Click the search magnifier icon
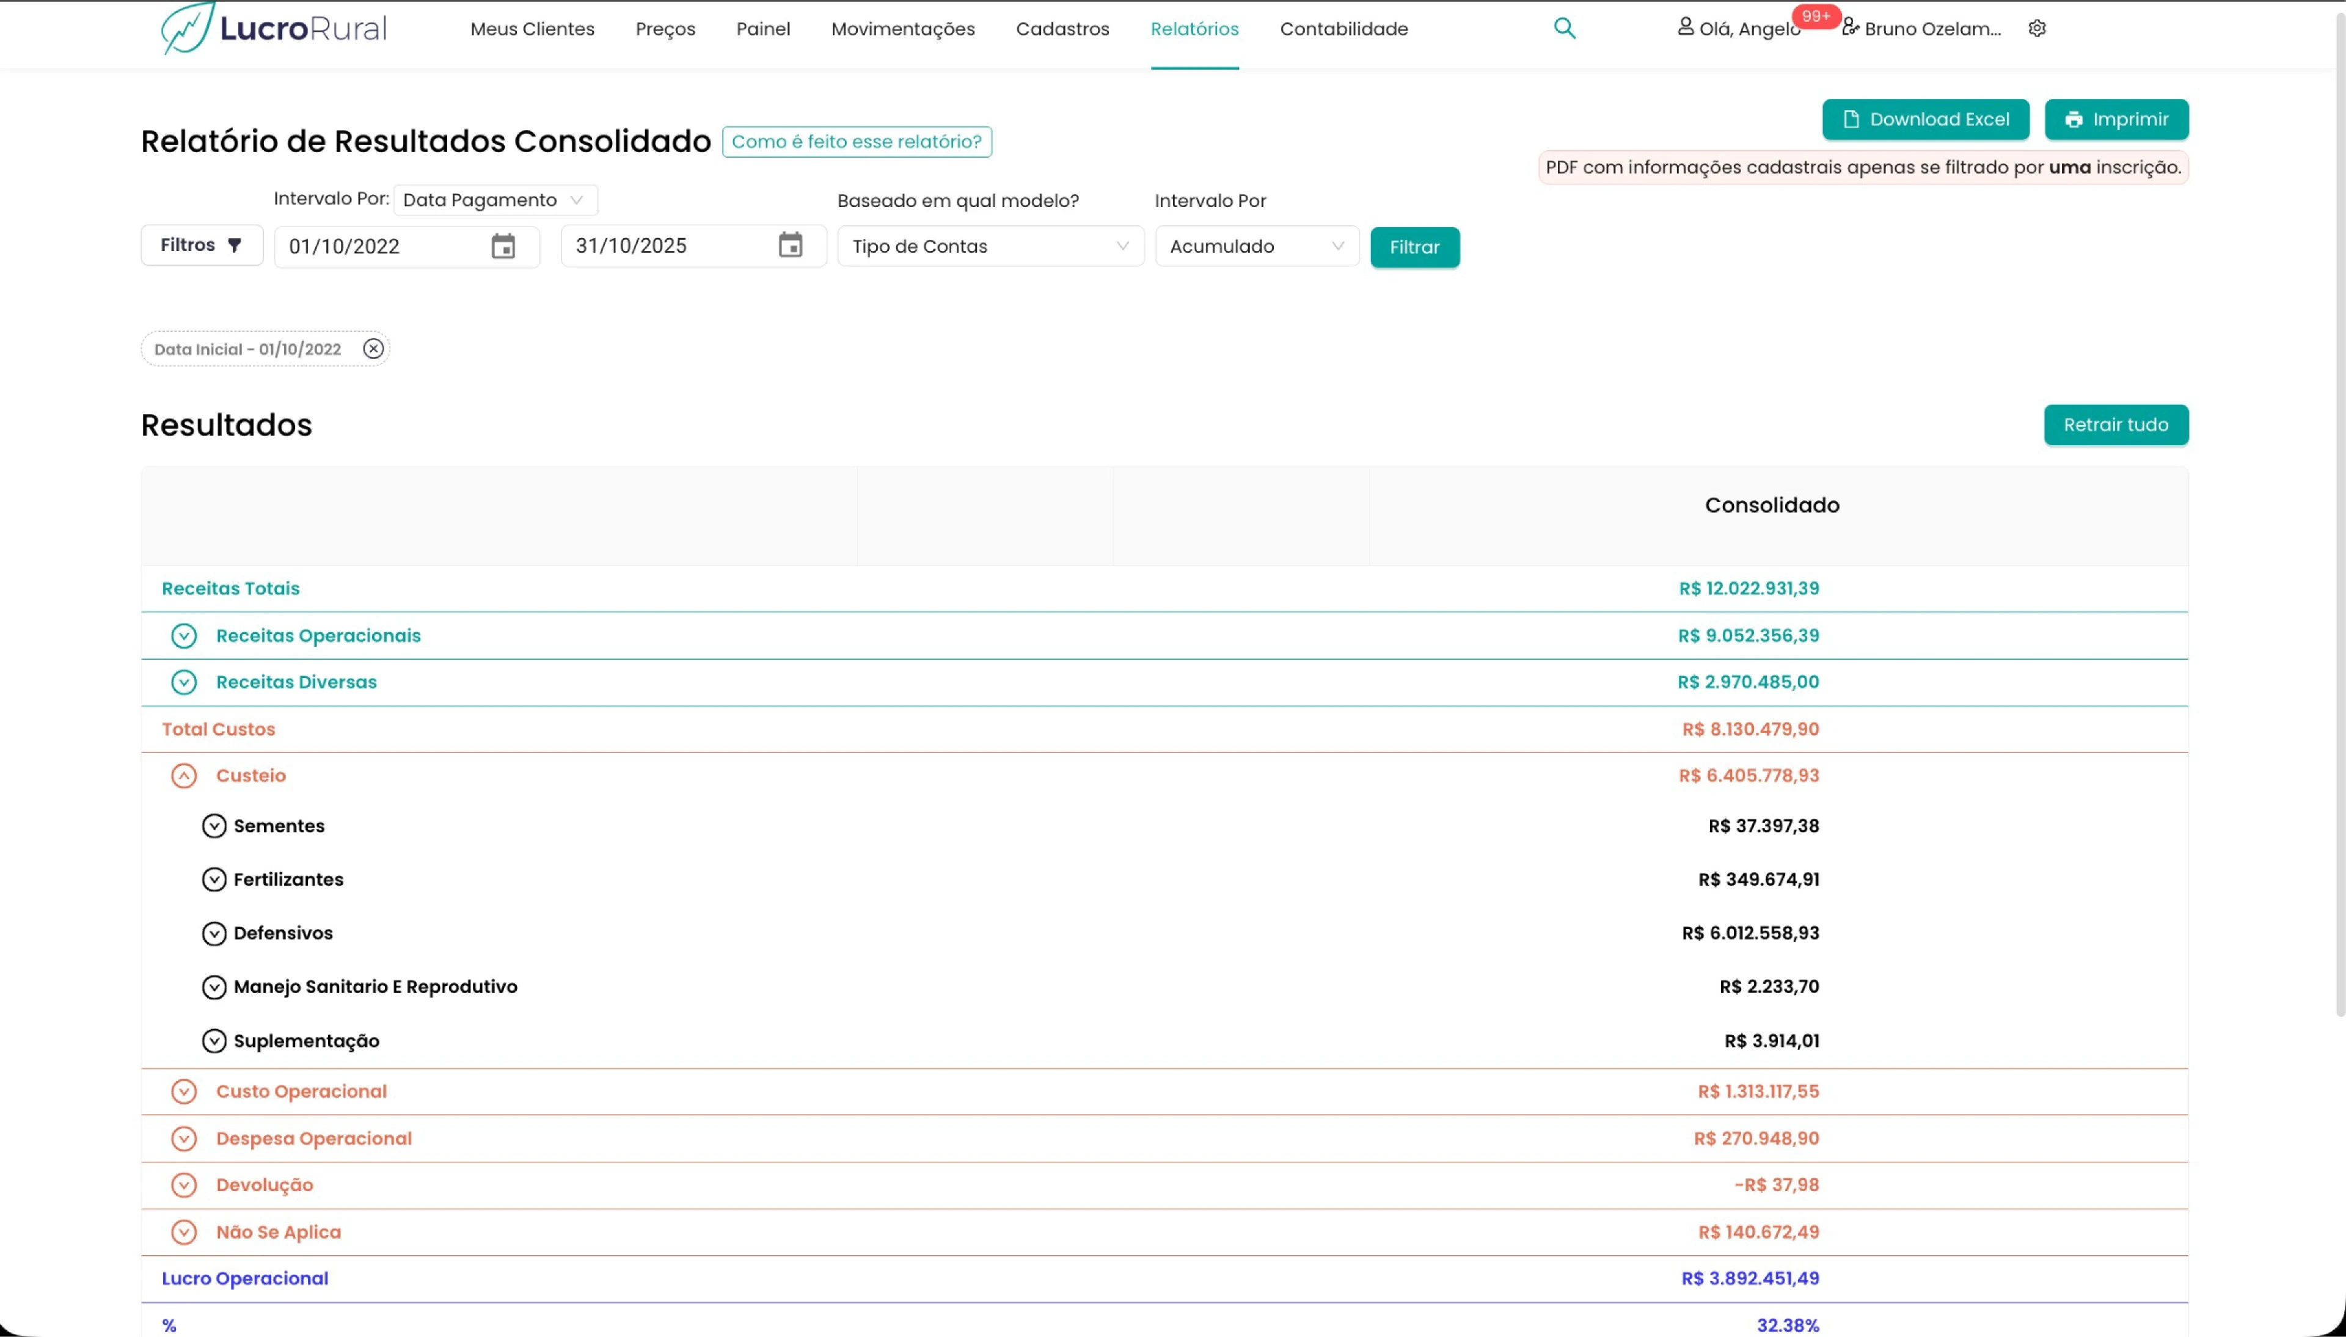The width and height of the screenshot is (2346, 1337). [x=1565, y=29]
